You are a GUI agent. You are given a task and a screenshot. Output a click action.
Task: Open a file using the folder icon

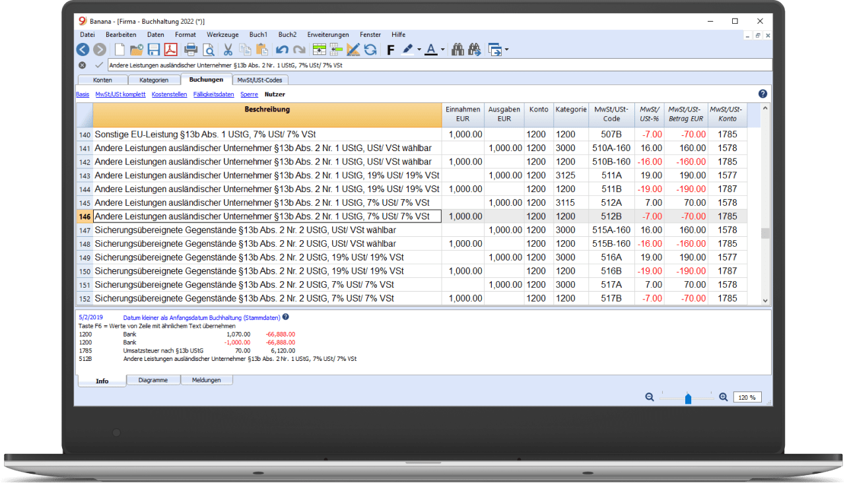click(x=137, y=49)
